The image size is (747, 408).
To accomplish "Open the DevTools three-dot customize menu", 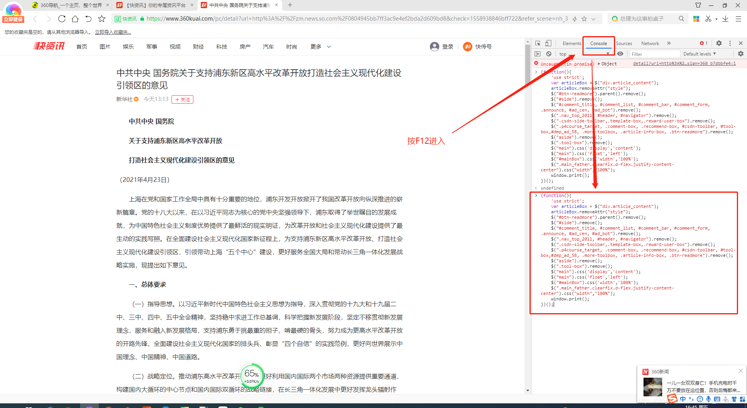I will pyautogui.click(x=730, y=43).
